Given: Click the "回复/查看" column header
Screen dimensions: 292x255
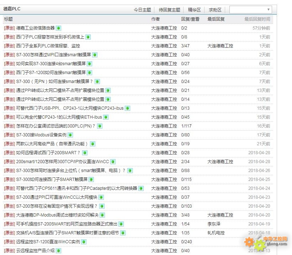Looking at the screenshot, I should (x=190, y=19).
